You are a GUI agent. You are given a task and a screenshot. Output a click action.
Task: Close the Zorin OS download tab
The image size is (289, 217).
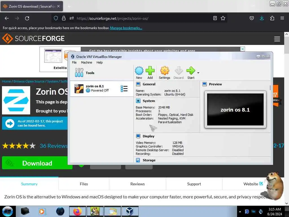(58, 6)
